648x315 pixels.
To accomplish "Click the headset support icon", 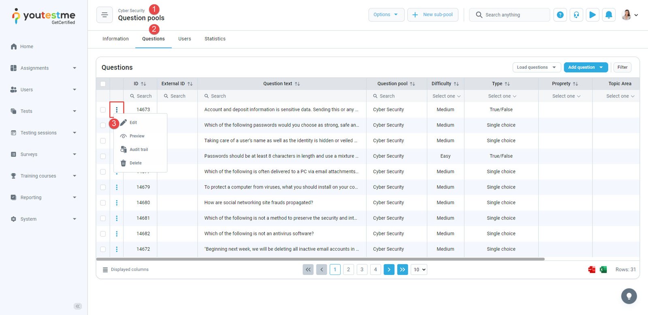I will [x=576, y=15].
